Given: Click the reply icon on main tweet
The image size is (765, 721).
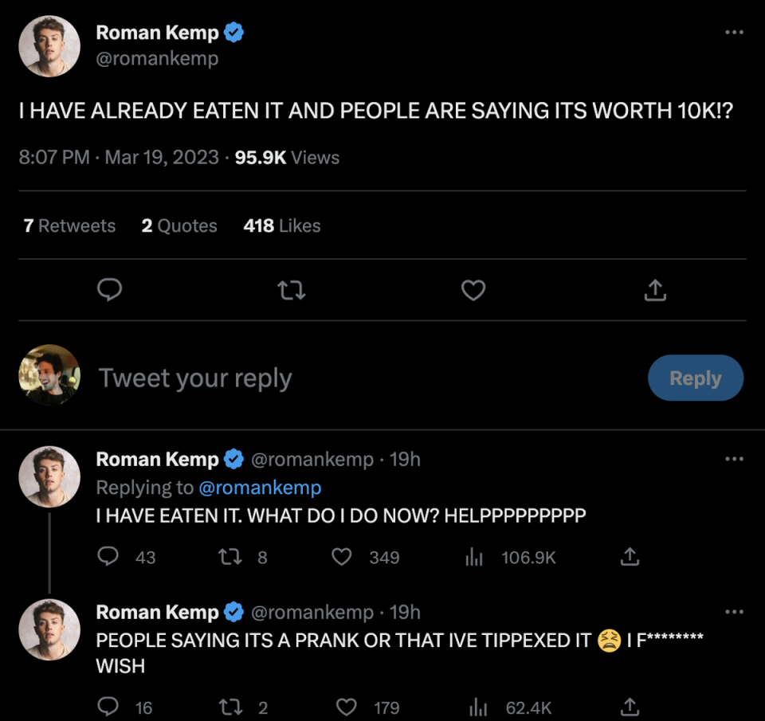Looking at the screenshot, I should pos(109,291).
